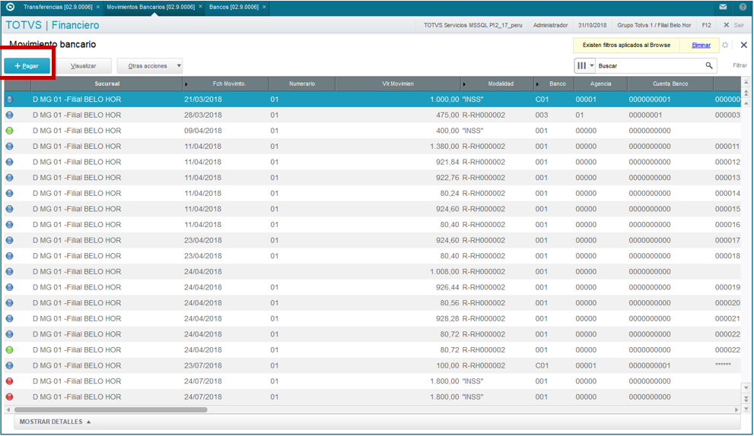This screenshot has width=754, height=436.
Task: Click value 921,84 cell
Action: tap(447, 162)
